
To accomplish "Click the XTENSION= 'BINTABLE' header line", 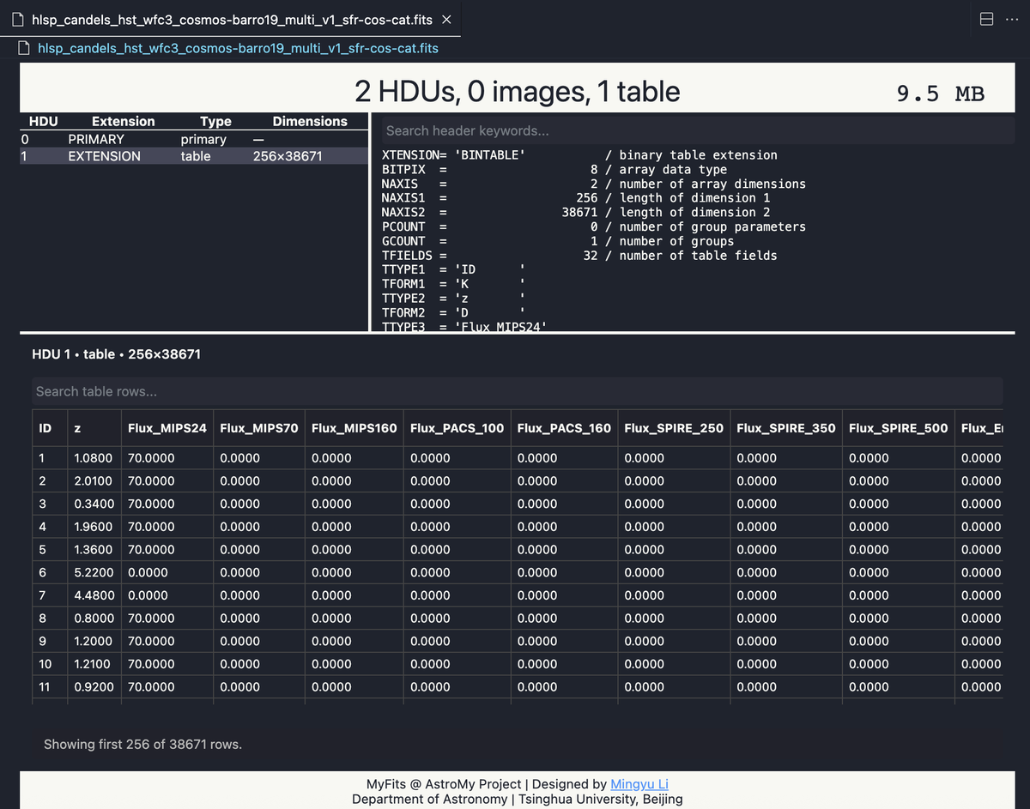I will point(579,155).
